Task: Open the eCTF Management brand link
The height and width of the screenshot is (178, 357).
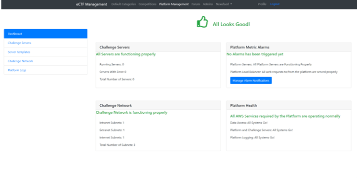Action: tap(91, 4)
